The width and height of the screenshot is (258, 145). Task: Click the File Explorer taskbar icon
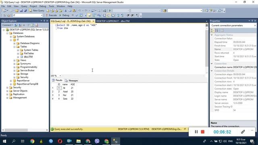coord(79,141)
